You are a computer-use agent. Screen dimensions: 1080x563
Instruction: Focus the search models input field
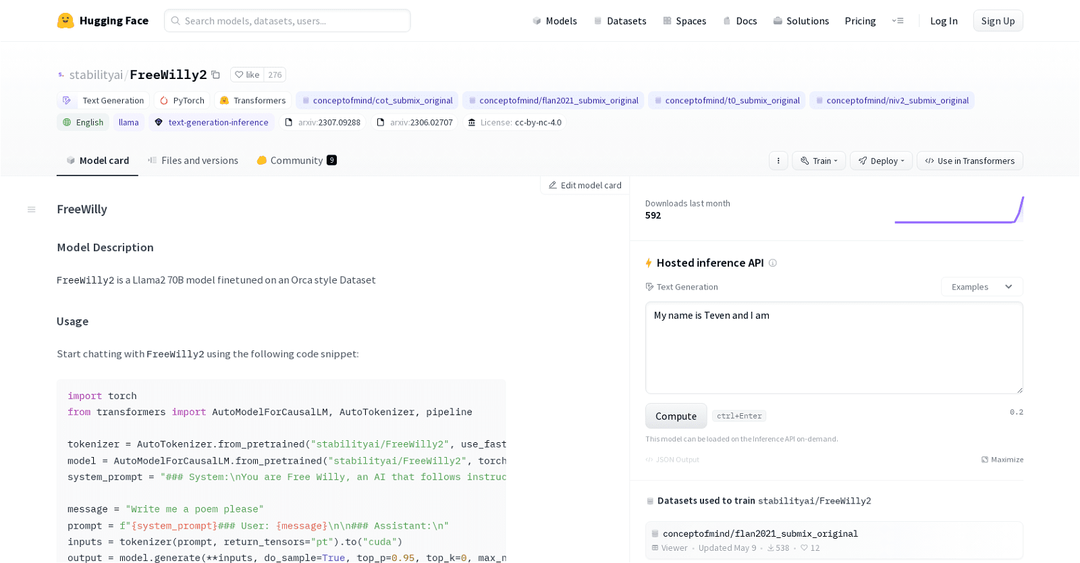[x=288, y=21]
